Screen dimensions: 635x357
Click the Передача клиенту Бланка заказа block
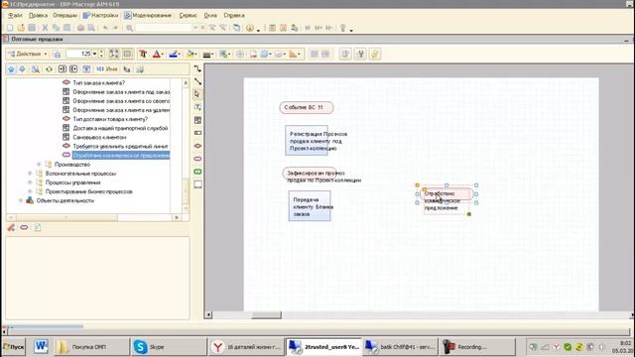310,206
